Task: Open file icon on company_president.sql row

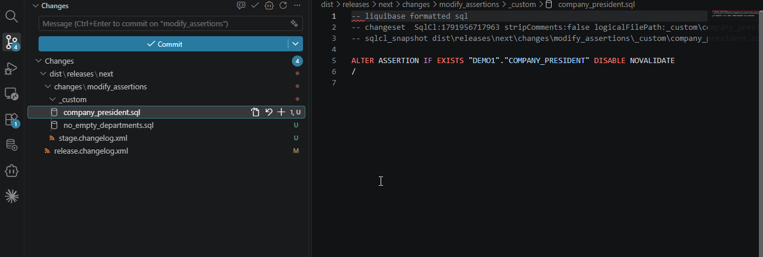Action: click(x=255, y=112)
